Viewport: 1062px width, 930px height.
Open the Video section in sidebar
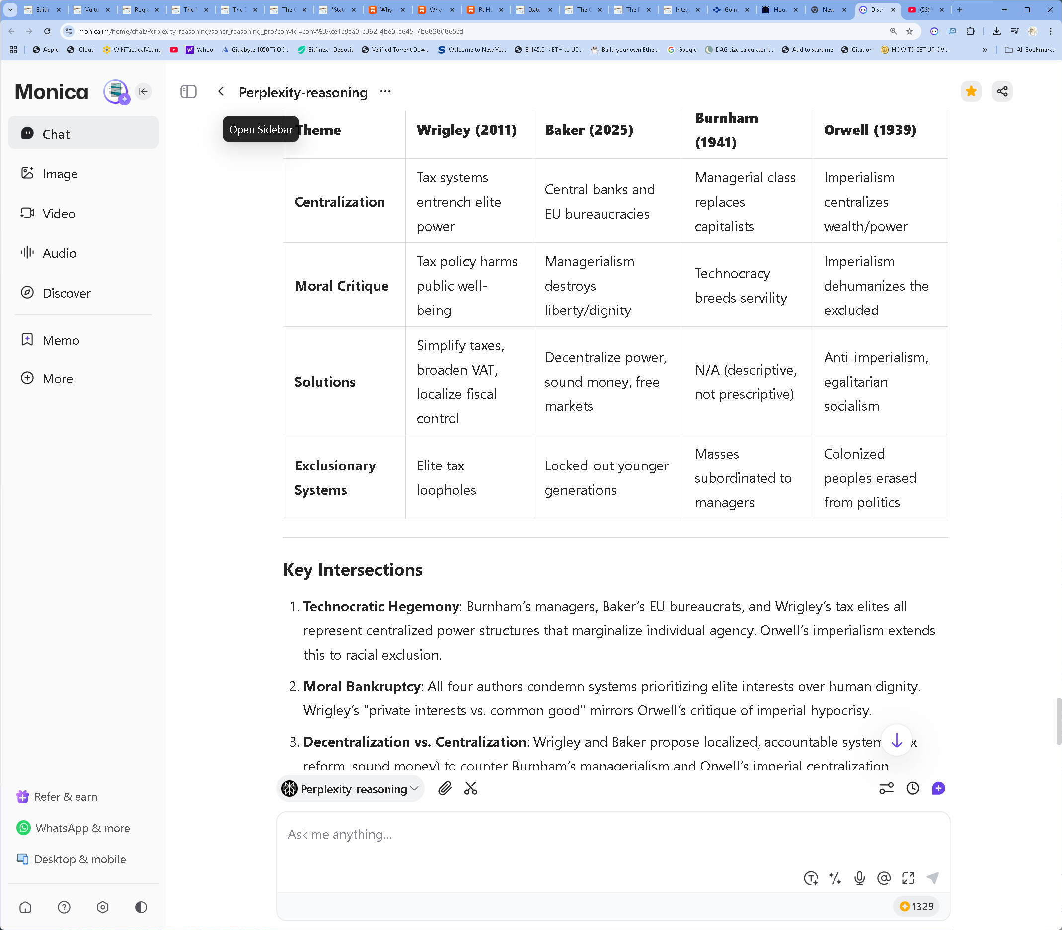[x=83, y=213]
